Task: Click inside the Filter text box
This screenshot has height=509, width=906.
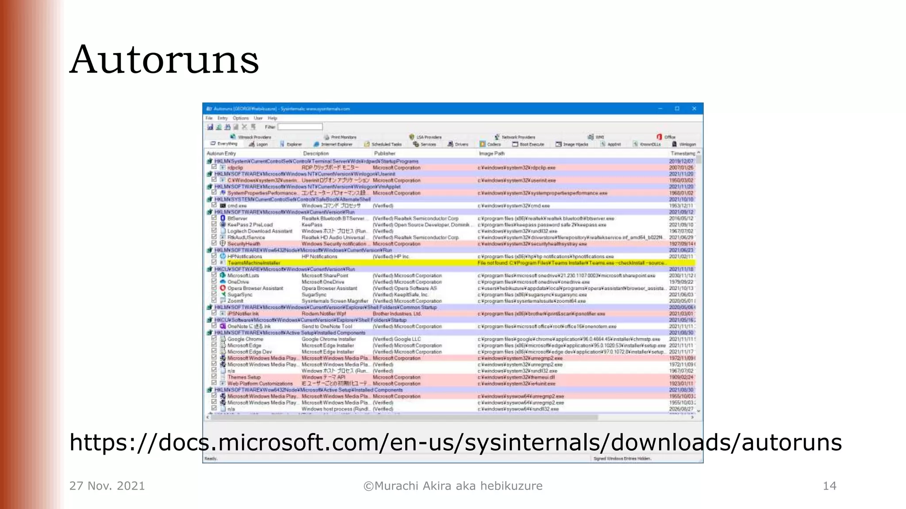Action: click(300, 127)
